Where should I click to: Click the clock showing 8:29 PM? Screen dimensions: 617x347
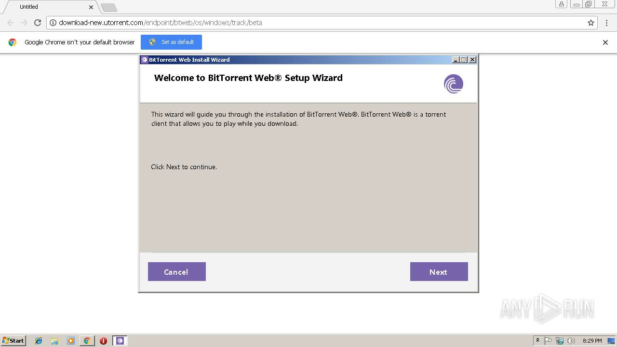pyautogui.click(x=592, y=341)
